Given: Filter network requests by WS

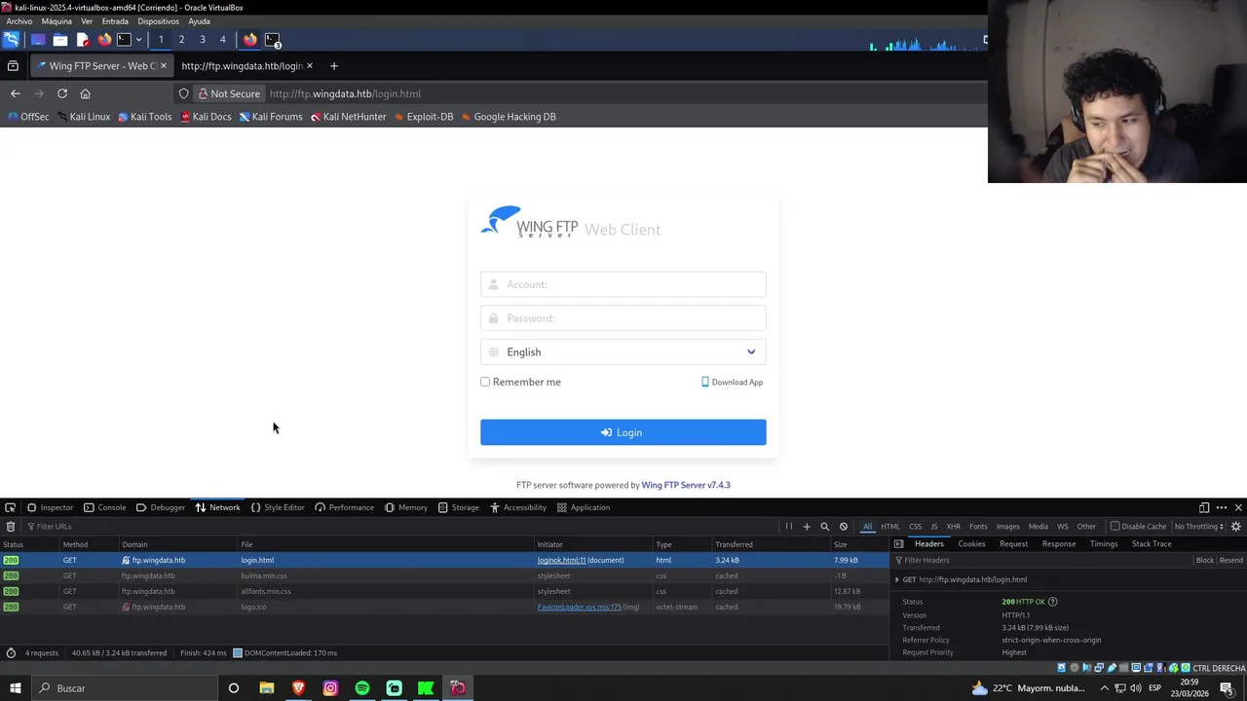Looking at the screenshot, I should click(x=1063, y=527).
